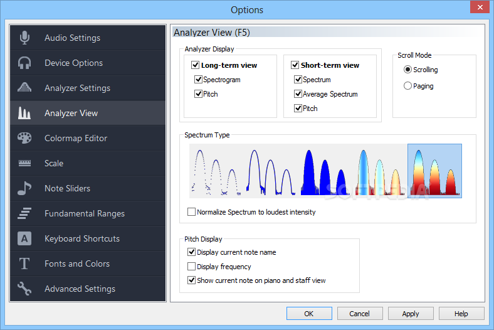Image resolution: width=494 pixels, height=330 pixels.
Task: Uncheck Spectrogram under Long-term view
Action: tap(198, 80)
